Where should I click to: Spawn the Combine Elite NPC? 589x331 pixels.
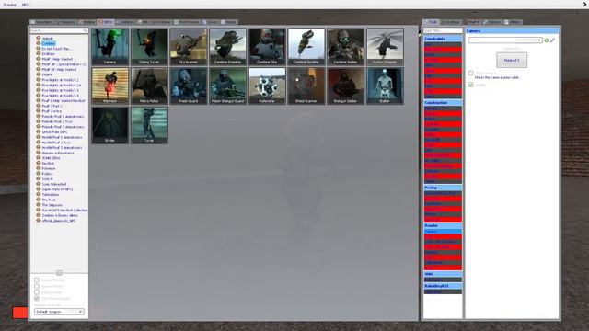(267, 47)
